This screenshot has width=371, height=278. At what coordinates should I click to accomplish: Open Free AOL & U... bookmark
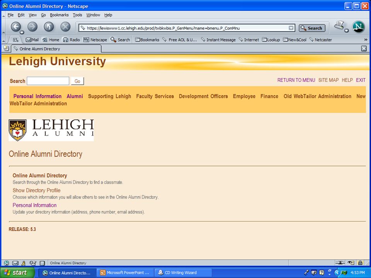click(180, 40)
